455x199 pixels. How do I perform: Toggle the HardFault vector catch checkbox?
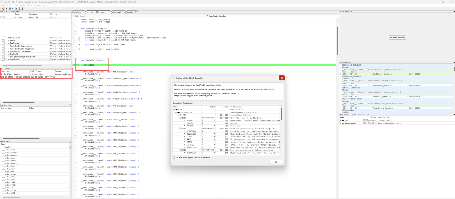click(3, 59)
